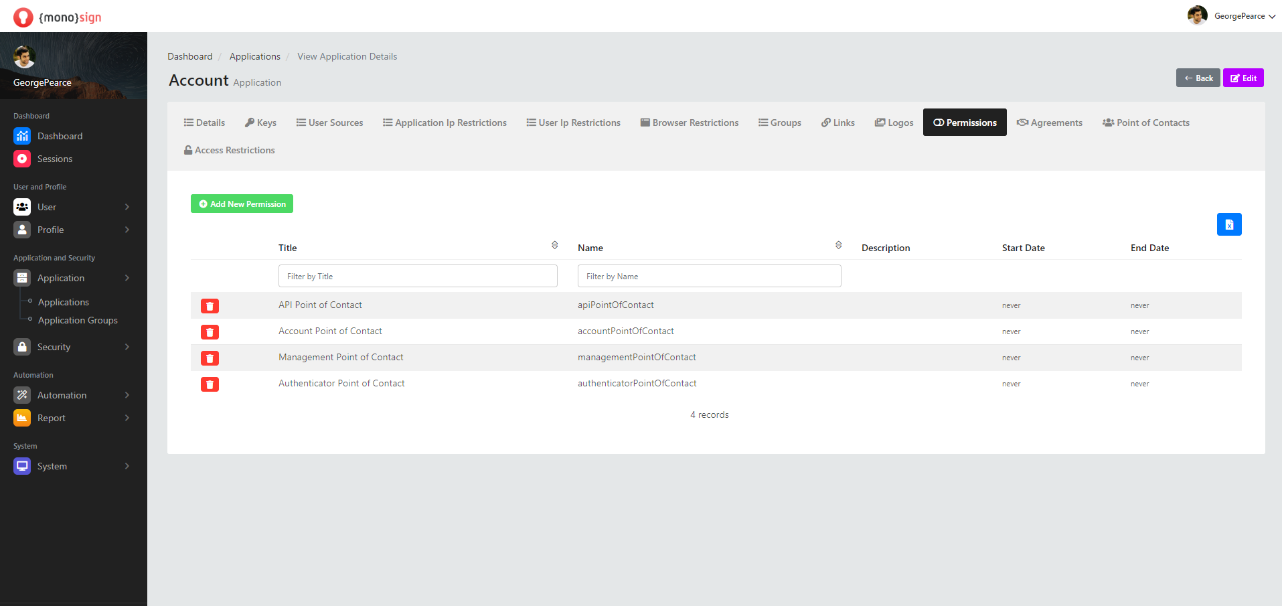Sort the table by Name column
Screen dimensions: 1282x606
pyautogui.click(x=838, y=246)
